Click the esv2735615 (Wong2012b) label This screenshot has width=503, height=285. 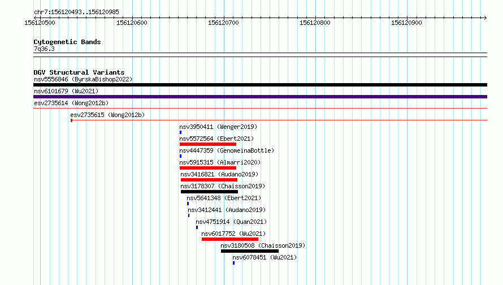click(107, 115)
